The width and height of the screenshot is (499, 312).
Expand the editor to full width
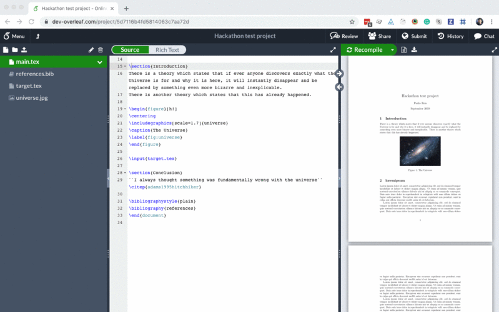pyautogui.click(x=333, y=50)
